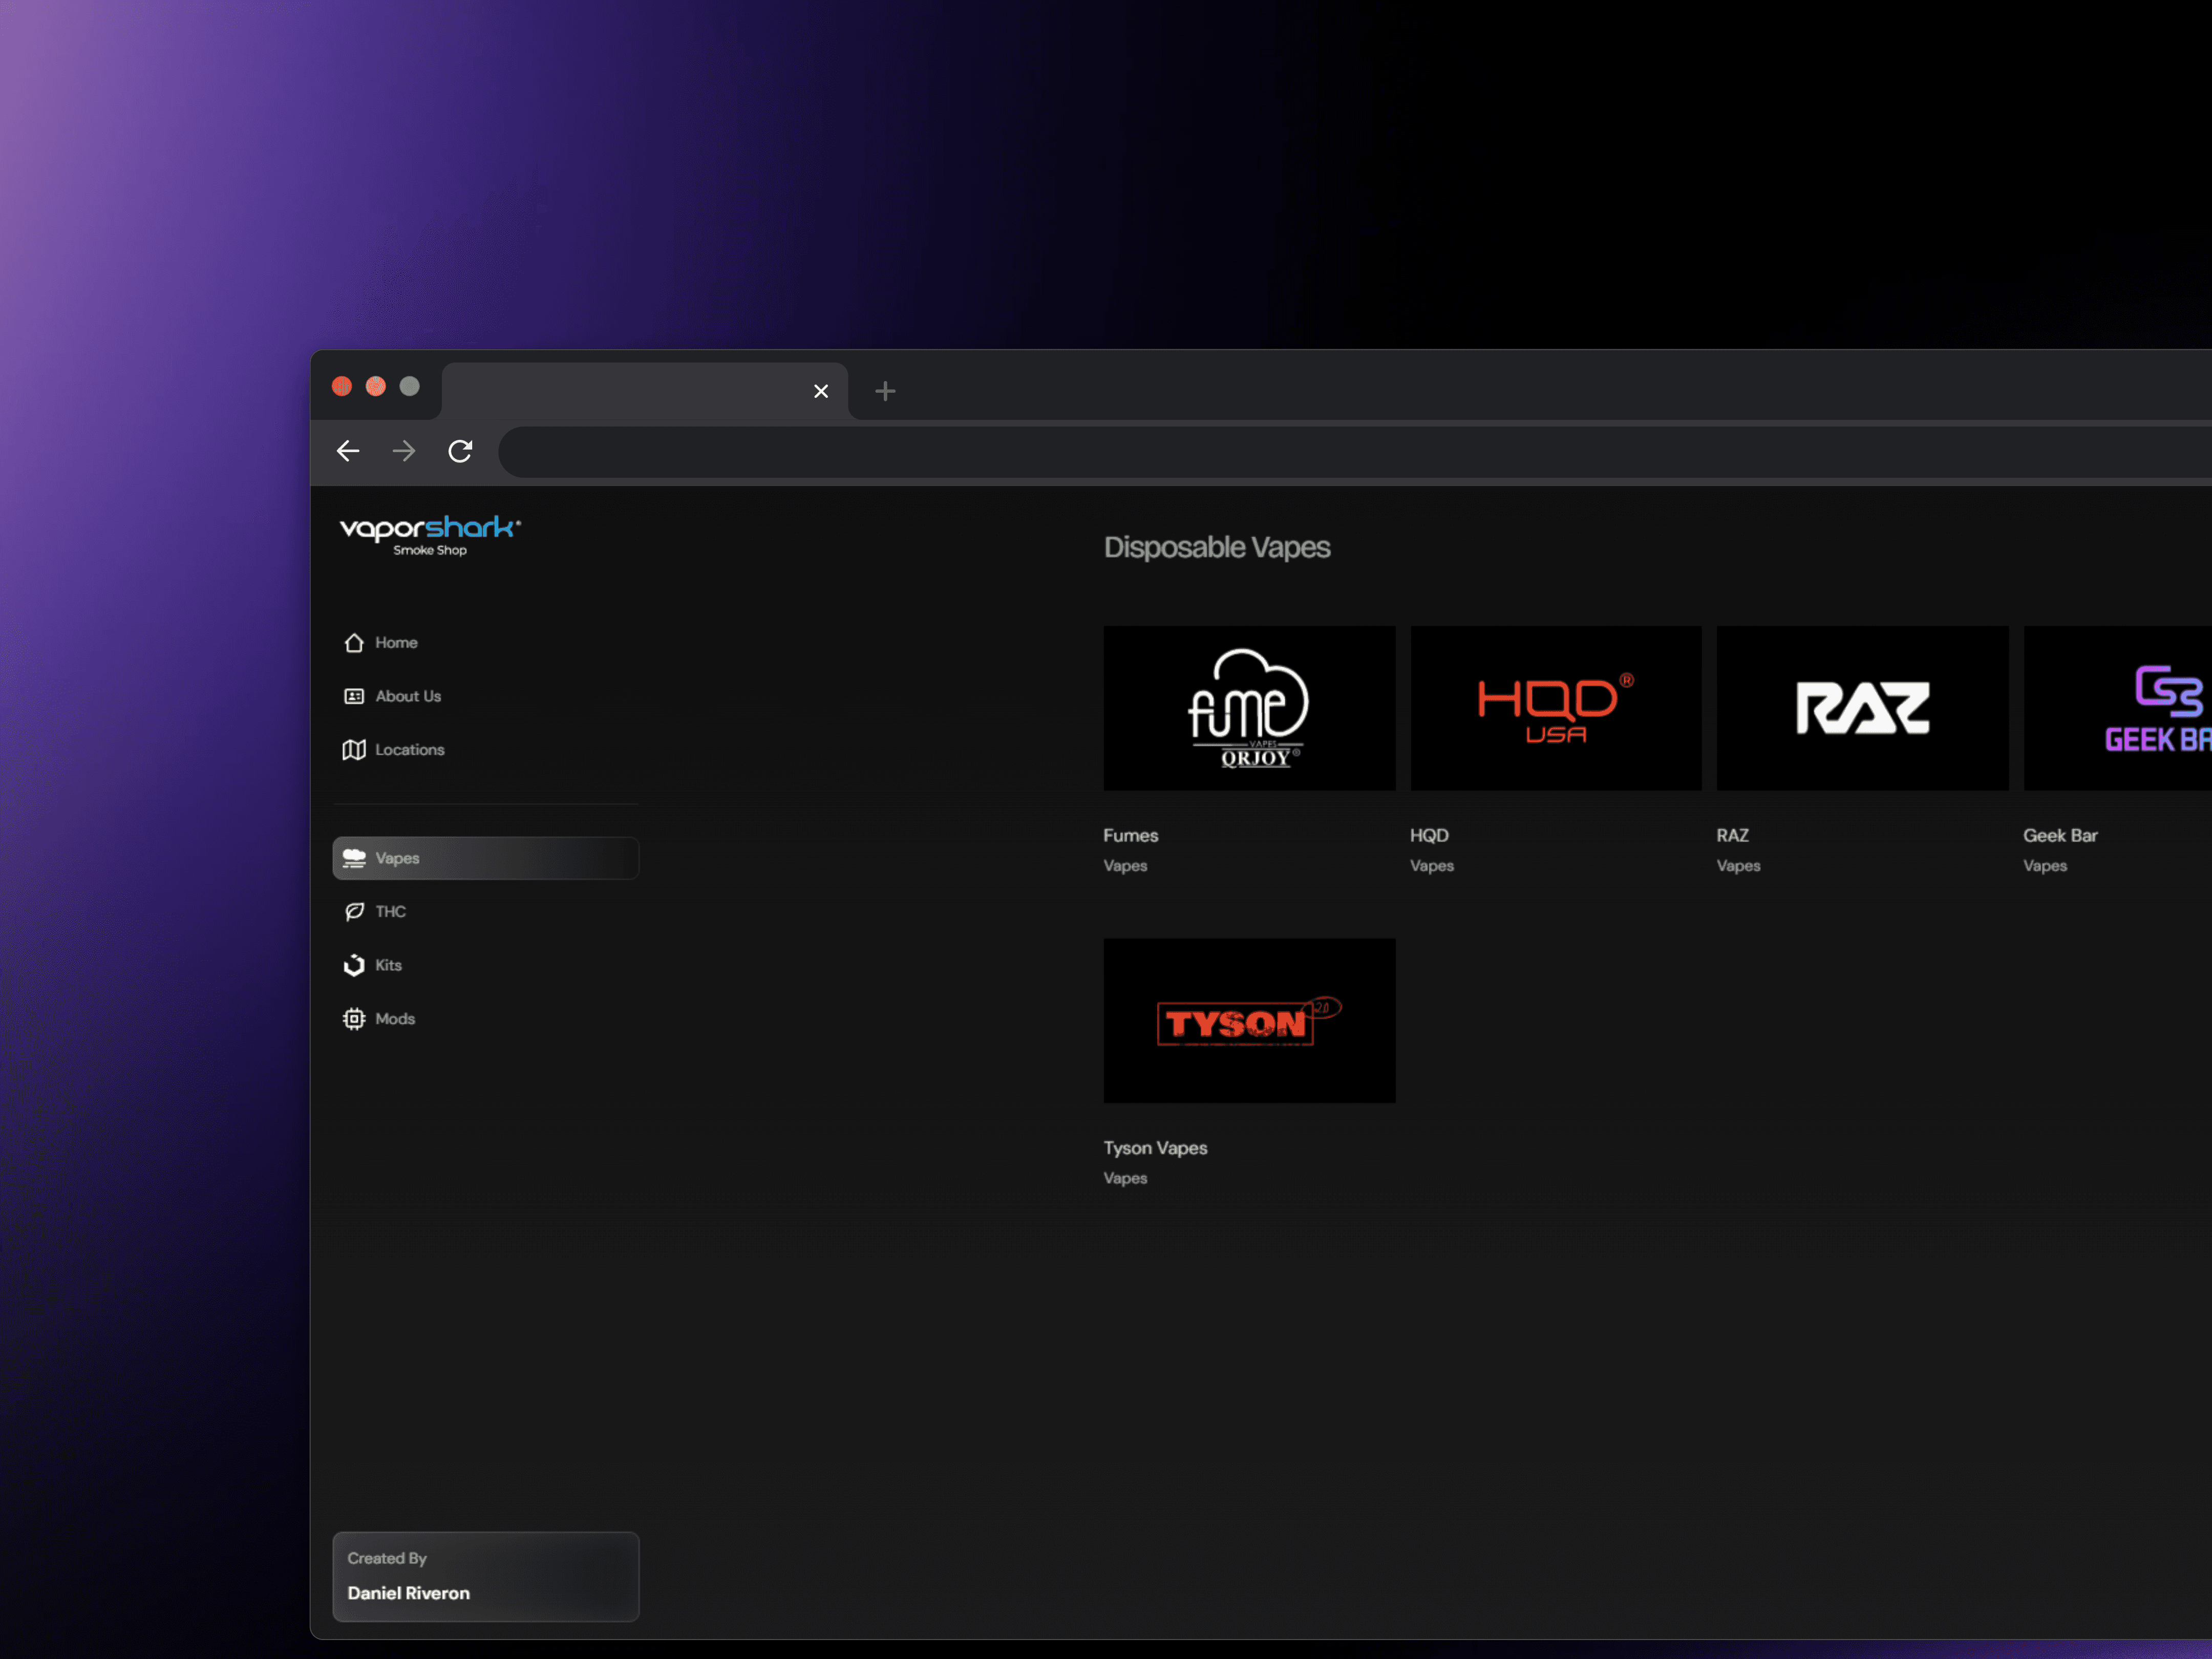The height and width of the screenshot is (1659, 2212).
Task: Close the current browser tab
Action: (821, 391)
